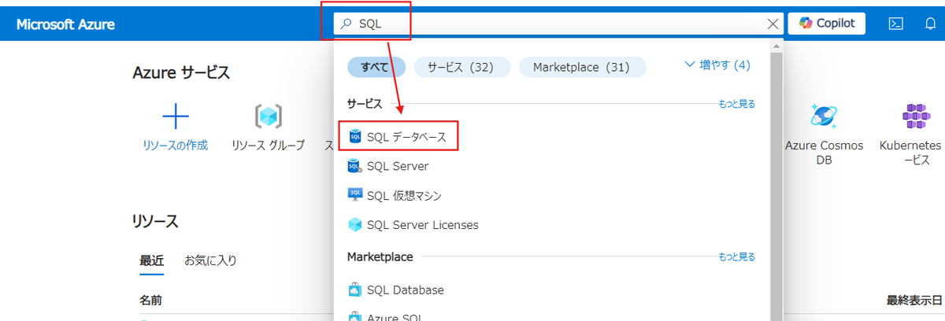
Task: Open SQL Server Licenses result
Action: tap(423, 224)
